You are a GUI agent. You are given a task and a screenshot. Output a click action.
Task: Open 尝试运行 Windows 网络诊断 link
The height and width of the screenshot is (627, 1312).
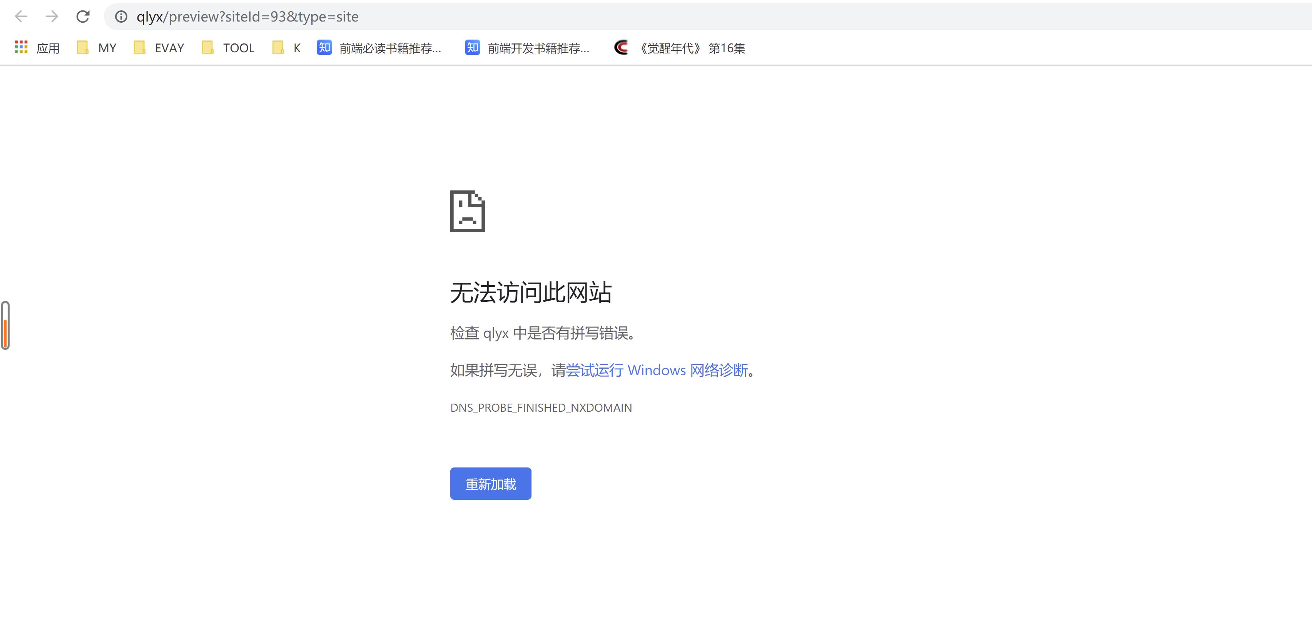[x=657, y=370]
